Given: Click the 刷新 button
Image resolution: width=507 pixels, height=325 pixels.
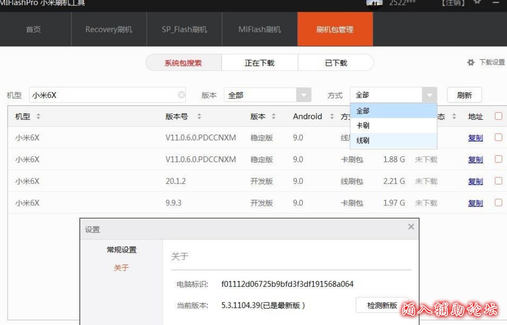Looking at the screenshot, I should click(x=464, y=95).
